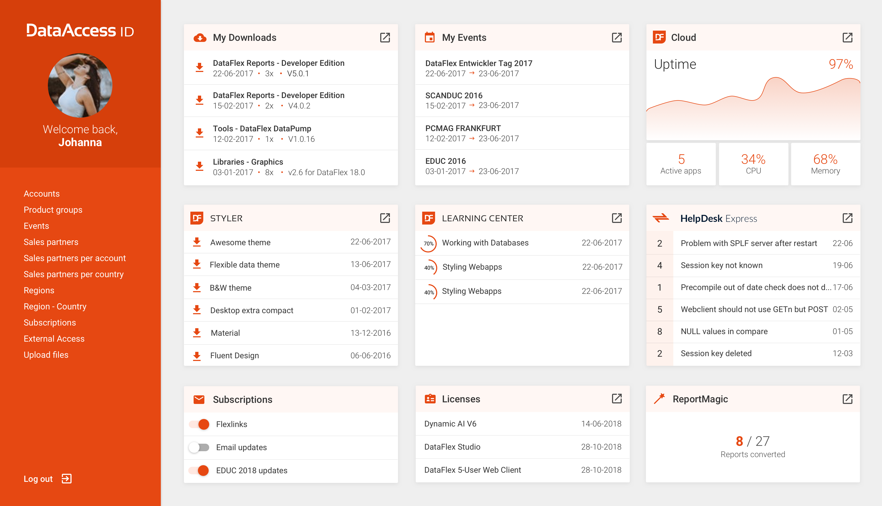The height and width of the screenshot is (506, 882).
Task: Open EDUC 2016 event
Action: (522, 167)
